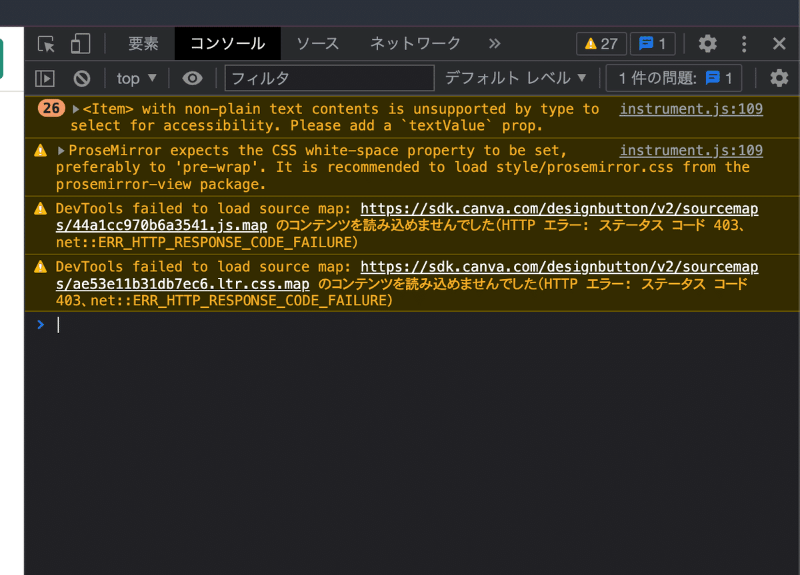The image size is (800, 575).
Task: Open DevTools settings gear
Action: click(707, 43)
